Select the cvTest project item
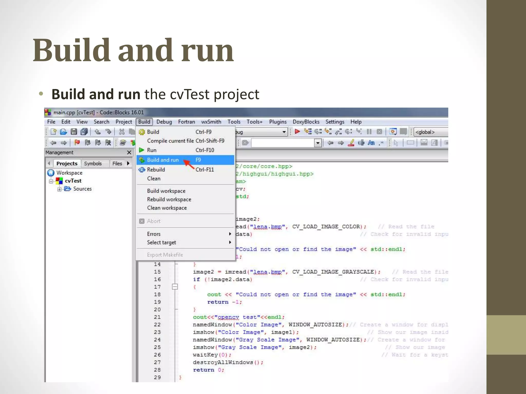526x394 pixels. pyautogui.click(x=73, y=181)
